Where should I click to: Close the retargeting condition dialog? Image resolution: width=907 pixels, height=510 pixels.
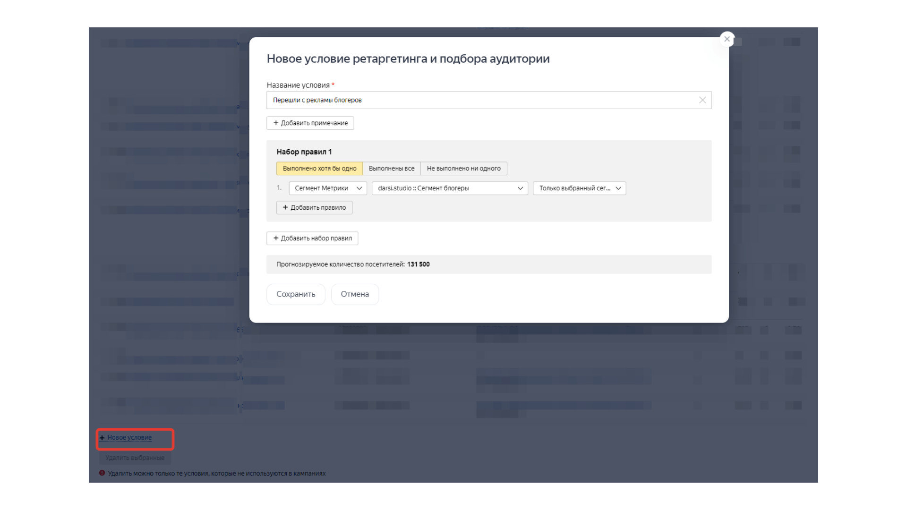(727, 39)
